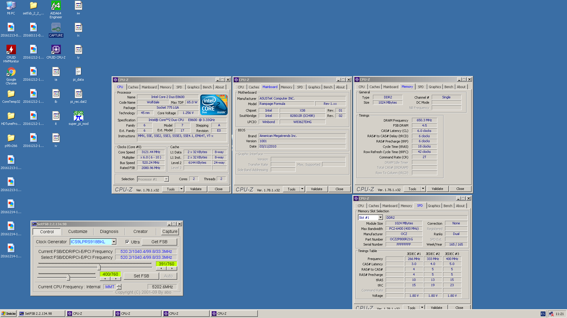Click the MMT frequency mode spinner
Viewport: 567px width, 318px height.
pos(119,287)
